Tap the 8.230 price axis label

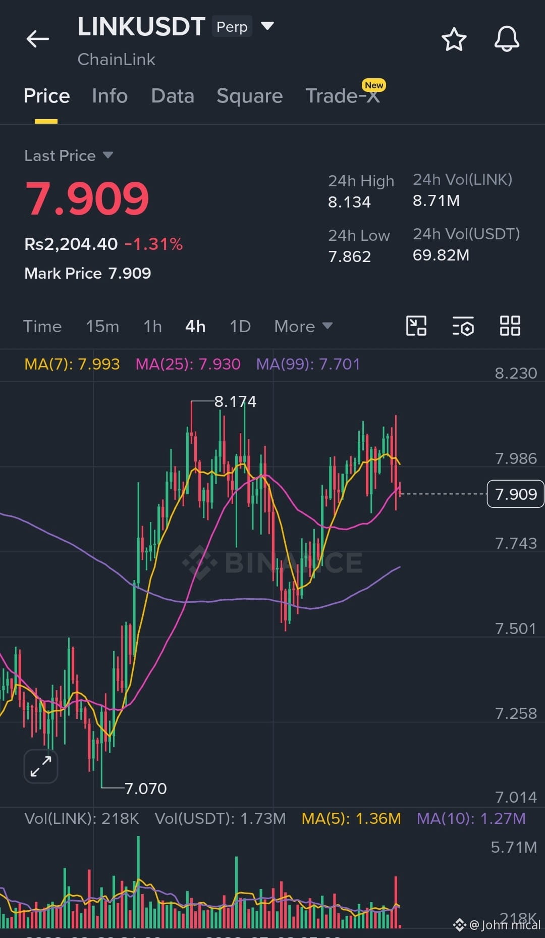[x=516, y=373]
